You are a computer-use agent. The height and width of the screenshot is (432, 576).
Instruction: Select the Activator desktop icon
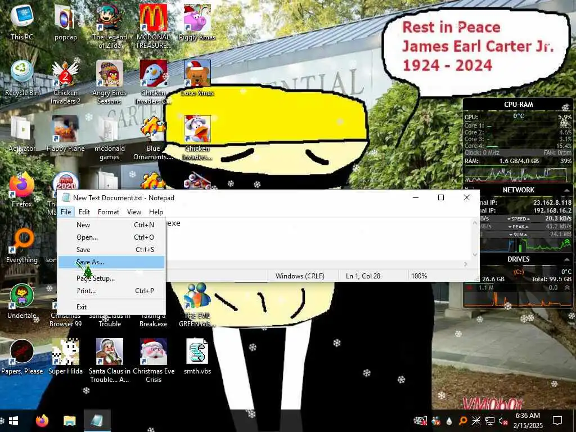click(x=22, y=134)
